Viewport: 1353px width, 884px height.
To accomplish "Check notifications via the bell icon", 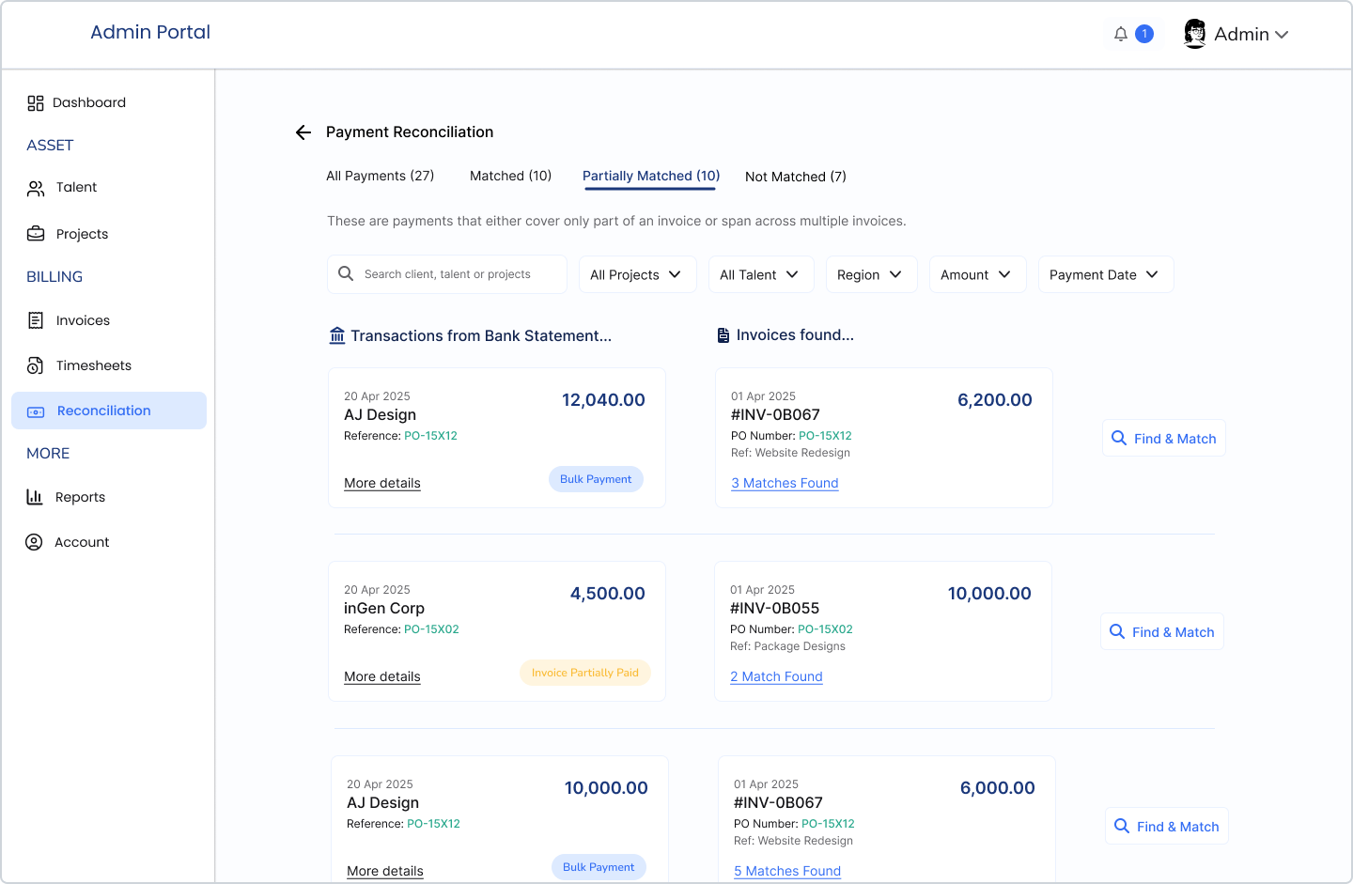I will (x=1120, y=33).
